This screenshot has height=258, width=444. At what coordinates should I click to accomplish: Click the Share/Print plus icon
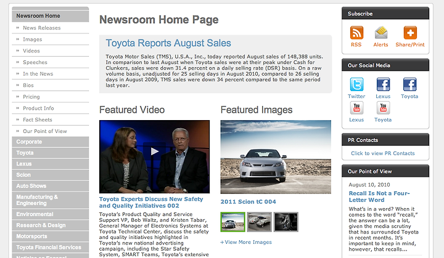(410, 33)
